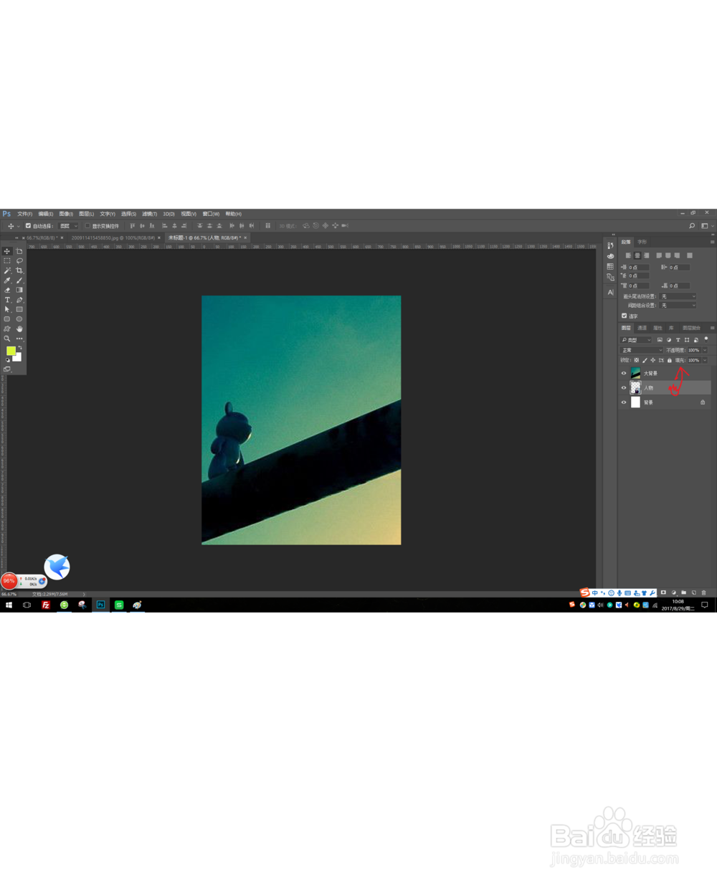Screen dimensions: 717x883
Task: Select the Lasso tool
Action: 19,261
